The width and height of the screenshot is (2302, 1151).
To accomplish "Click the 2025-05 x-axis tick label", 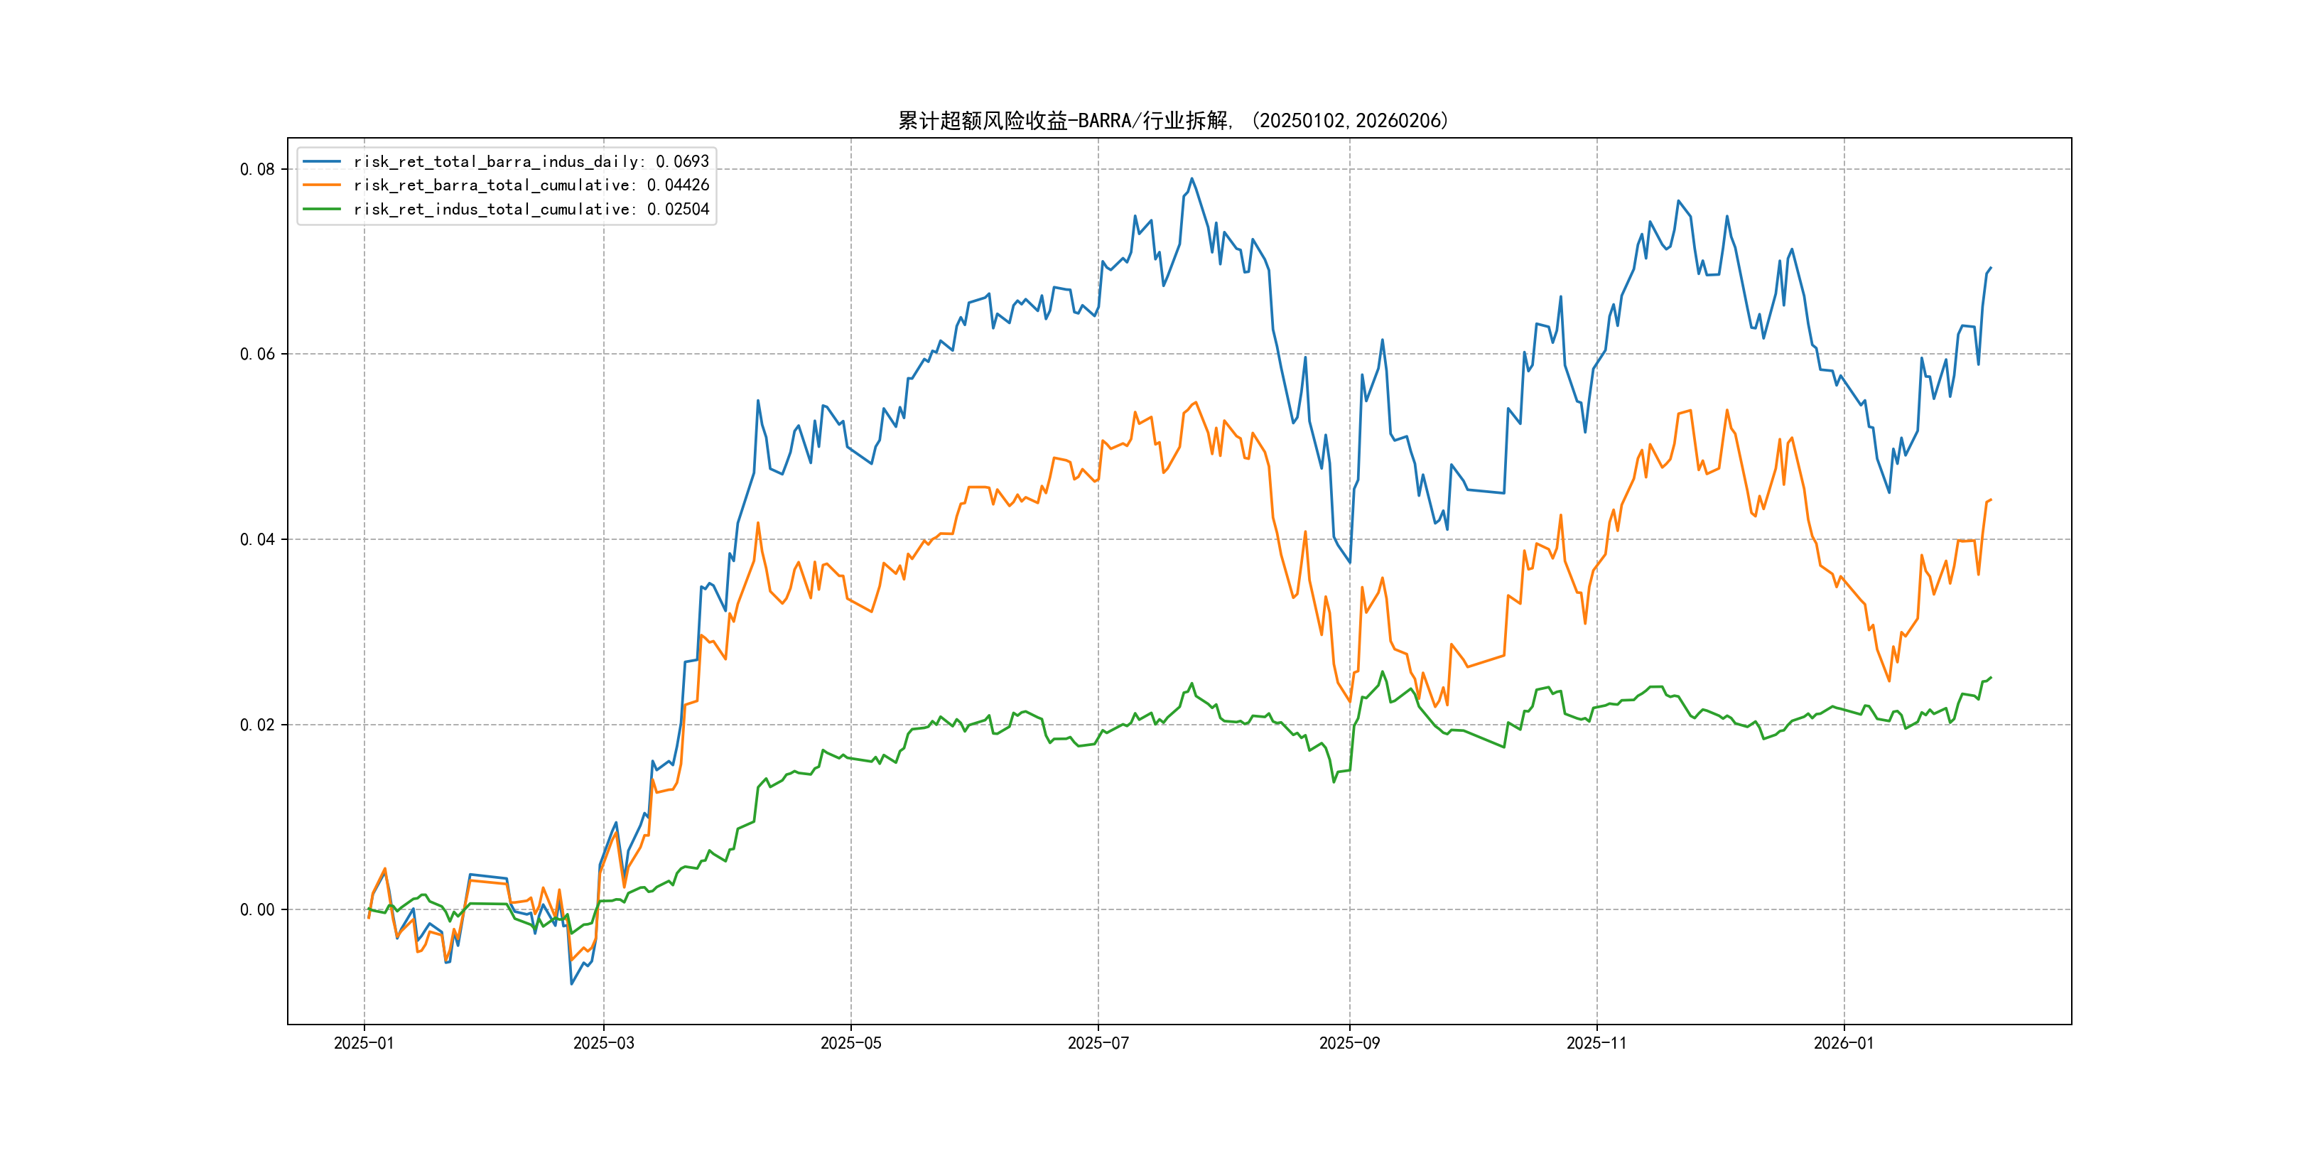I will point(850,1043).
